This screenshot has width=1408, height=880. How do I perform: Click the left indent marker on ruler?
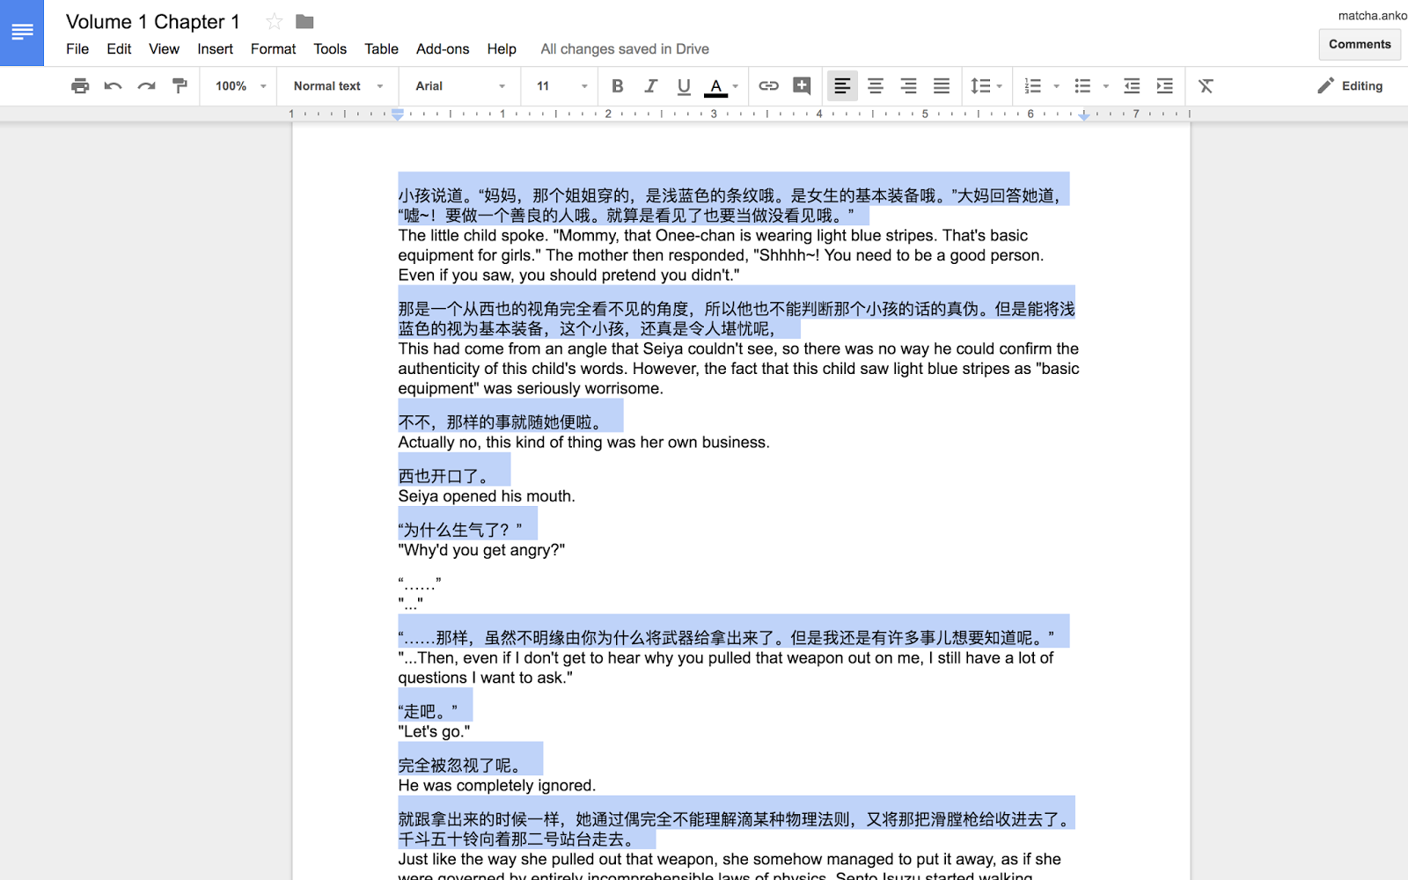pyautogui.click(x=398, y=116)
